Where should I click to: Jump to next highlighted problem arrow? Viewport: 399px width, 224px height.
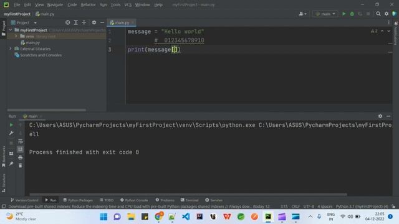pyautogui.click(x=388, y=31)
